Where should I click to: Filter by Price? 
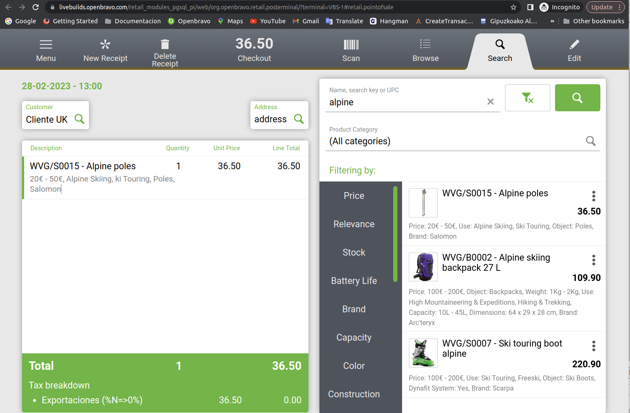tap(354, 196)
